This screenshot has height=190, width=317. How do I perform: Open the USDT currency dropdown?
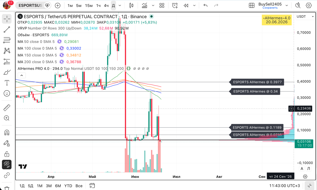tap(305, 17)
